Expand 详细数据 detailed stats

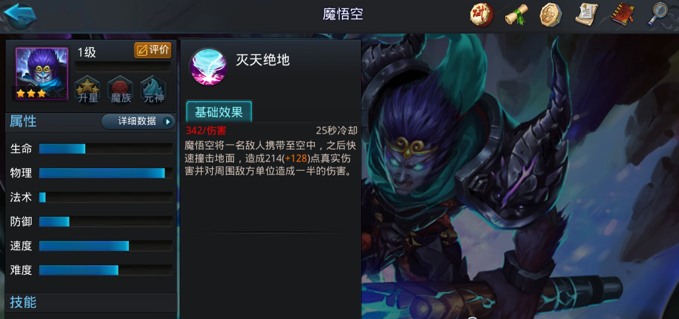(139, 121)
